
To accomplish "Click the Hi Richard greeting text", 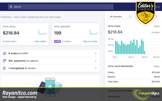I will (x=31, y=17).
